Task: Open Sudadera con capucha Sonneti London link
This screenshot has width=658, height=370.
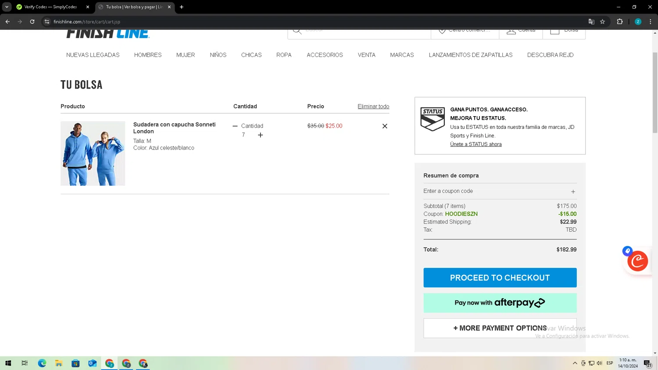Action: click(x=175, y=128)
